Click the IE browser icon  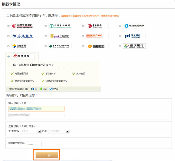[x=33, y=89]
